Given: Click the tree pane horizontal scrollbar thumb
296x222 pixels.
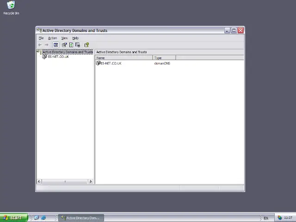Looking at the screenshot, I should click(x=65, y=181).
